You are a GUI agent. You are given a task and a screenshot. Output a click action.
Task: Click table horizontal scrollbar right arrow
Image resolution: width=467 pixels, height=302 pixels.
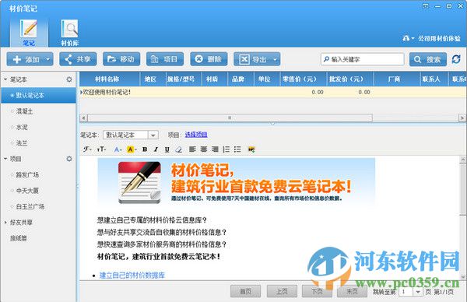(x=462, y=118)
